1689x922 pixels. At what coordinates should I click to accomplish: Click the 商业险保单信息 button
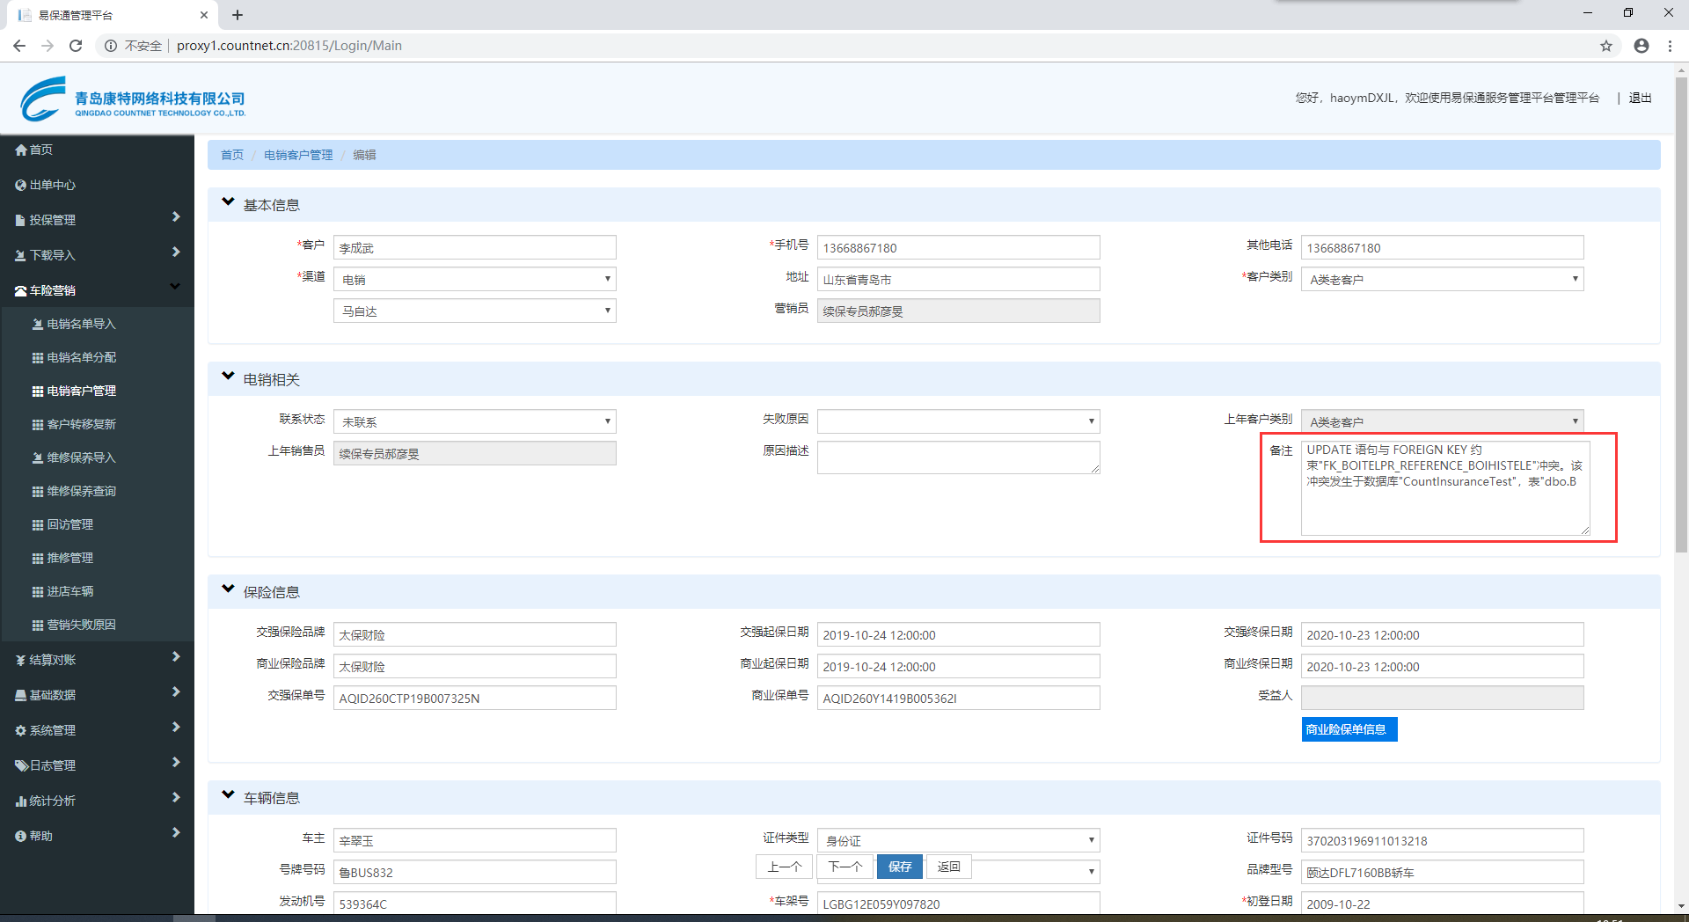(1349, 729)
